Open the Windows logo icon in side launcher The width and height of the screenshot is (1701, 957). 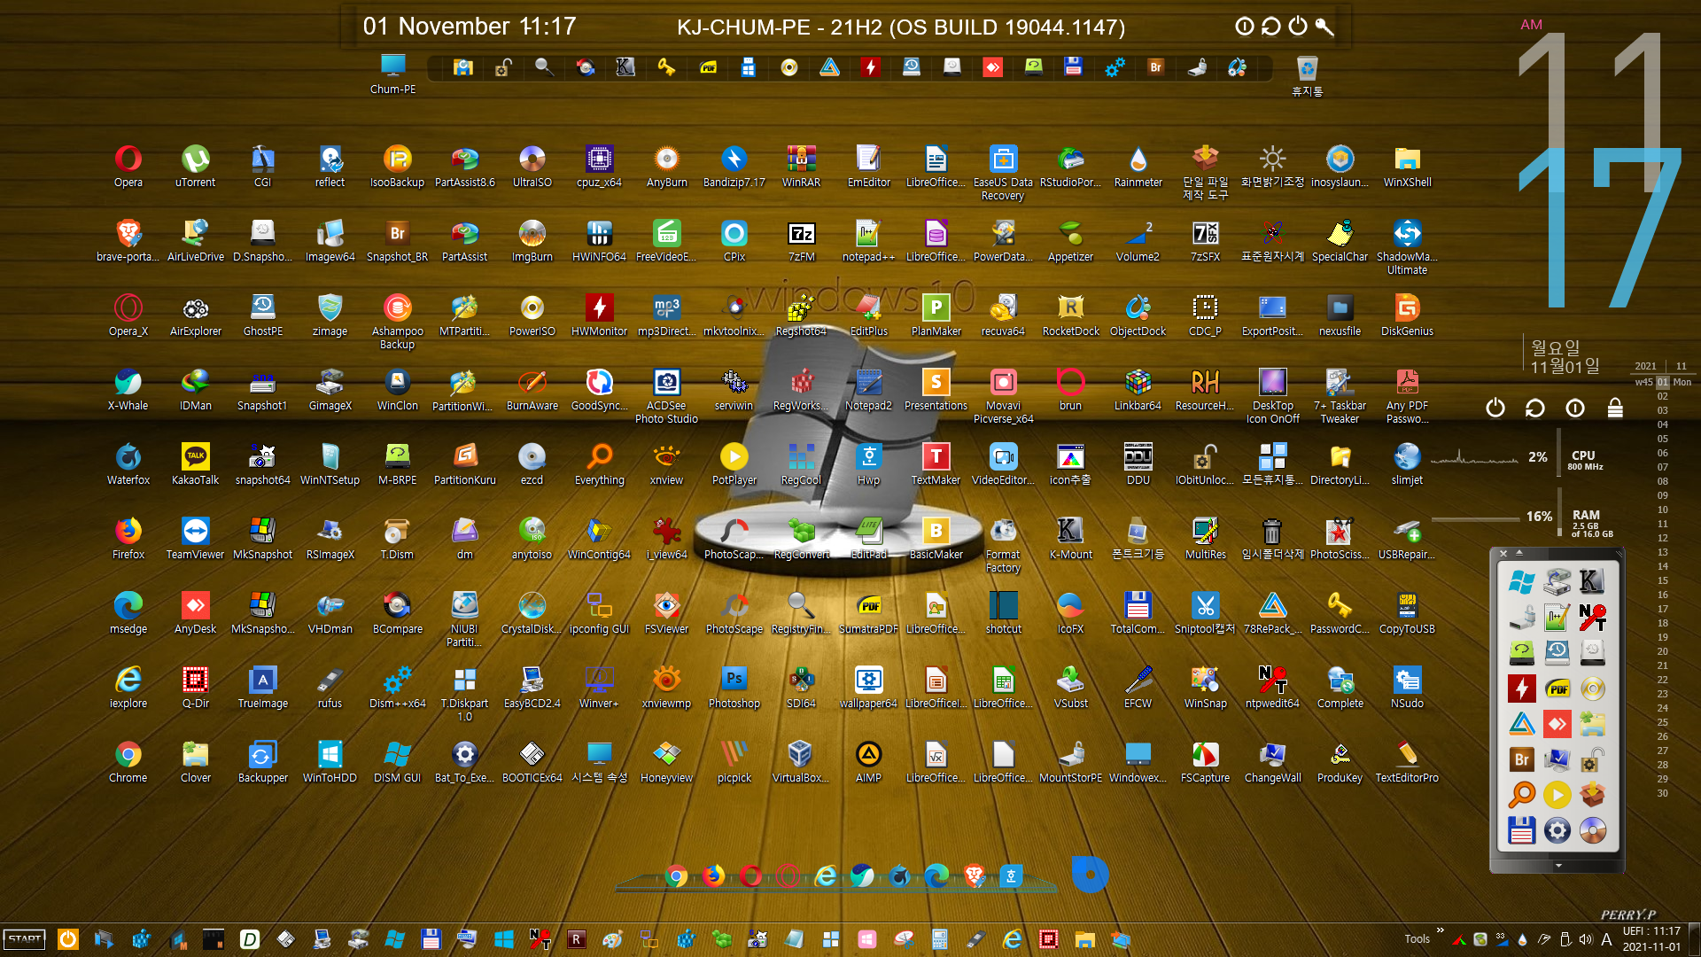[x=1521, y=582]
